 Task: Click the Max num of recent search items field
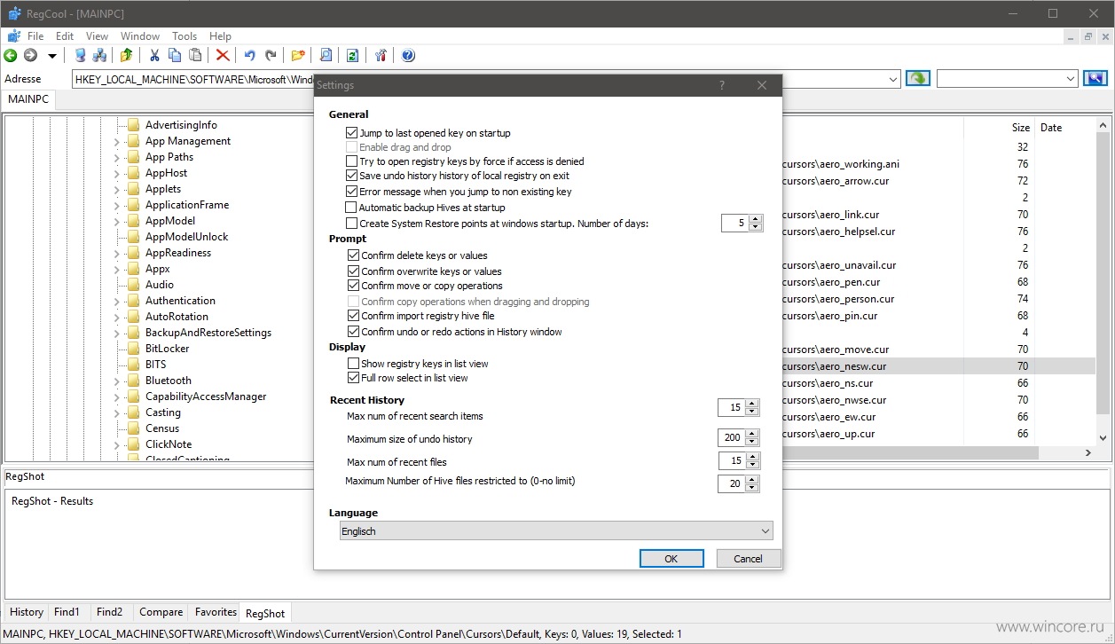(x=733, y=407)
